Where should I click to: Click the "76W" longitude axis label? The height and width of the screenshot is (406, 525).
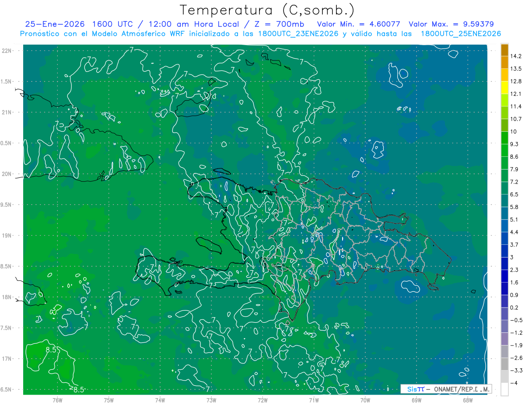pos(57,400)
